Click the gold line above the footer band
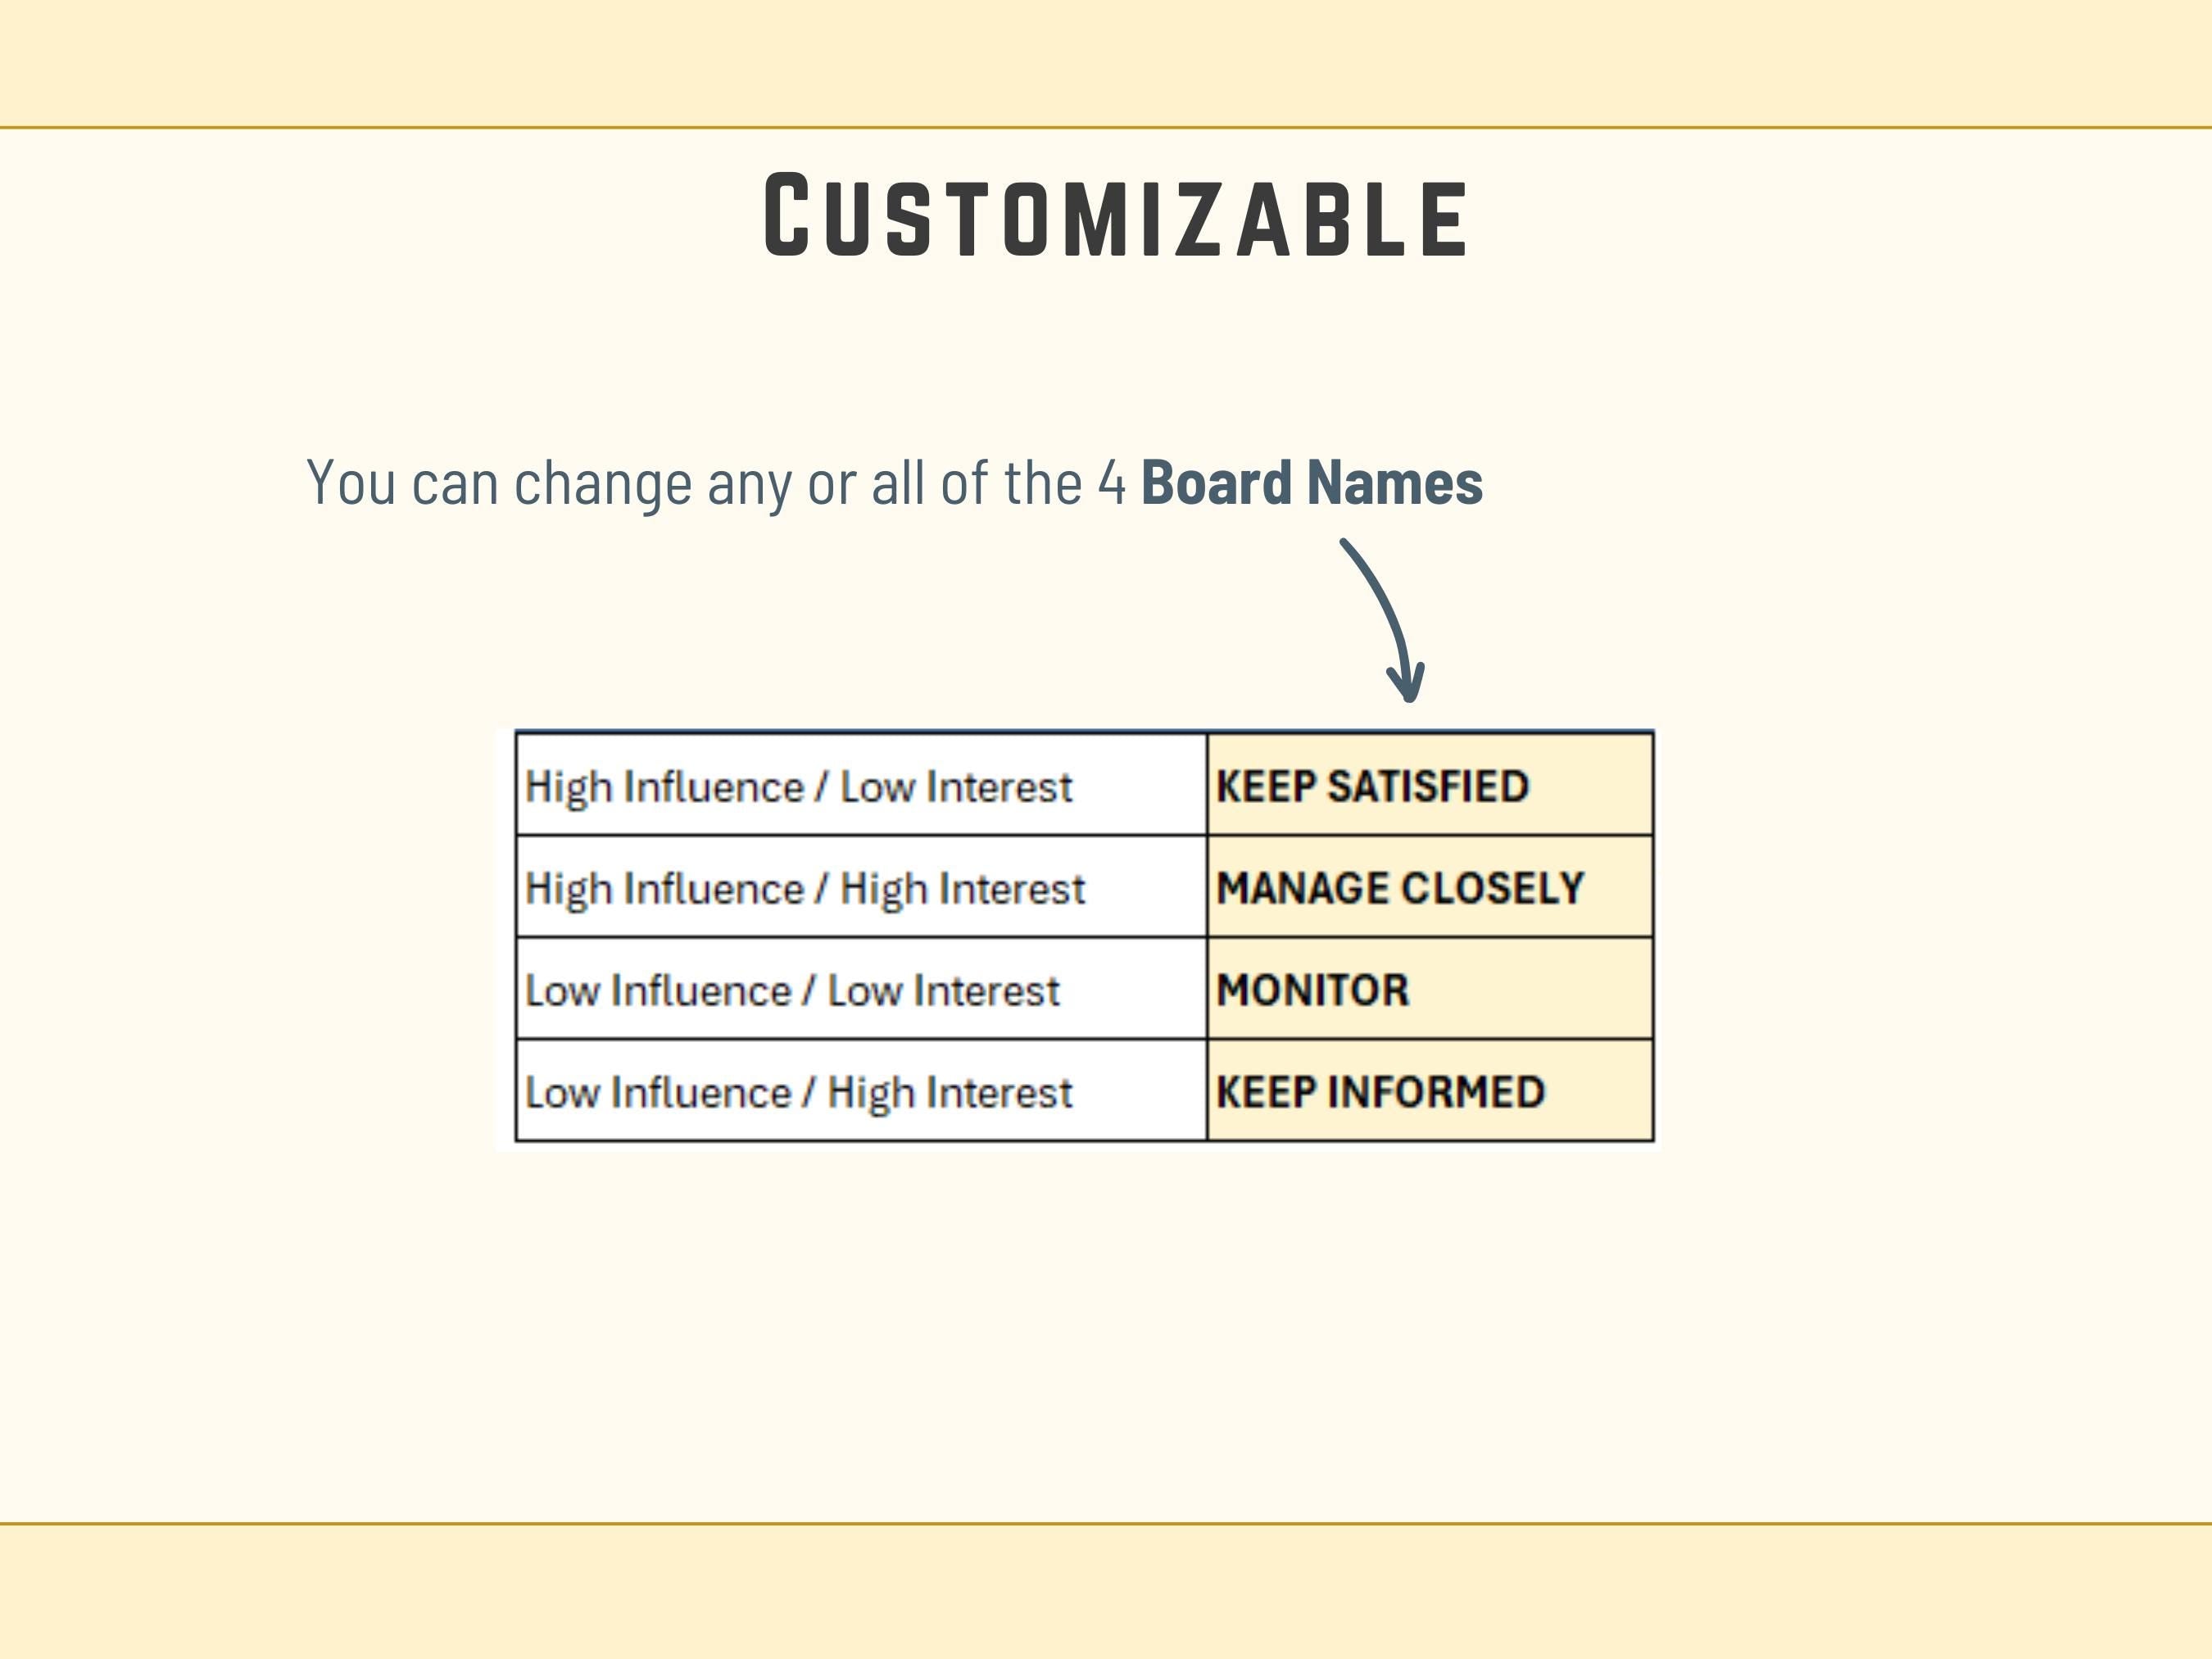This screenshot has width=2212, height=1659. [1106, 1524]
